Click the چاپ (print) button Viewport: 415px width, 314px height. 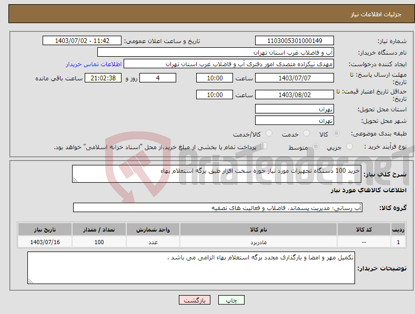(x=231, y=300)
